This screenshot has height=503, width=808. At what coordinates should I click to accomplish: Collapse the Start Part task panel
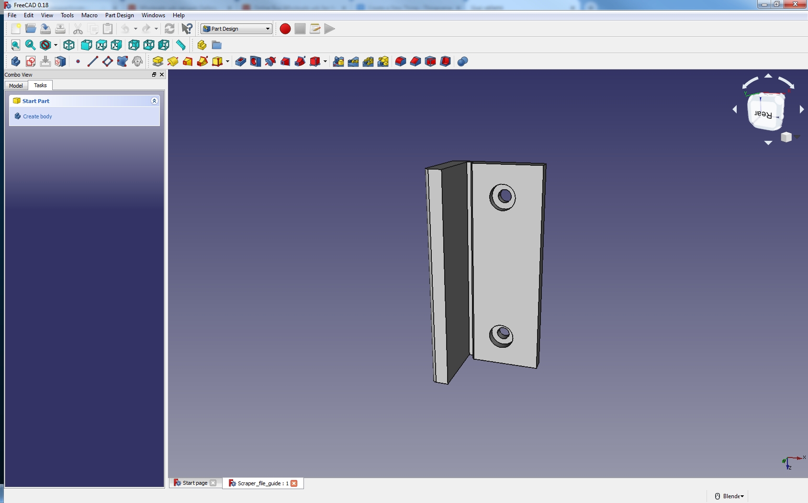click(x=154, y=101)
